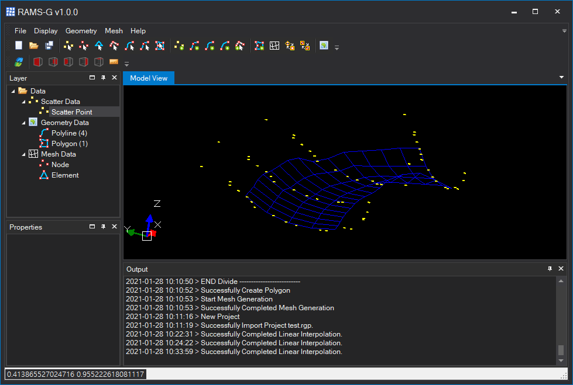Pin the Layer panel with auto-hide pushpin
Viewport: 573px width, 385px height.
[x=103, y=78]
